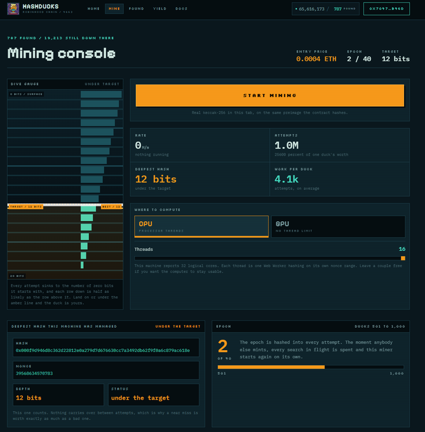Go to the HOME nav item
425x432 pixels.
coord(93,9)
